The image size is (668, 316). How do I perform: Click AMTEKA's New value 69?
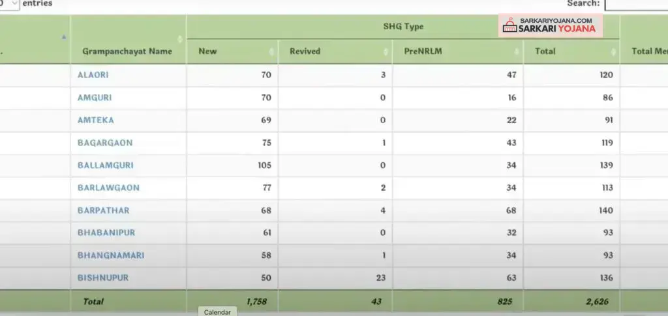click(x=266, y=120)
